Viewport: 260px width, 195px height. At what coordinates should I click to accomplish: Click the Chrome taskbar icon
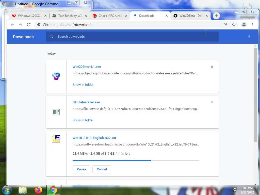pyautogui.click(x=53, y=190)
